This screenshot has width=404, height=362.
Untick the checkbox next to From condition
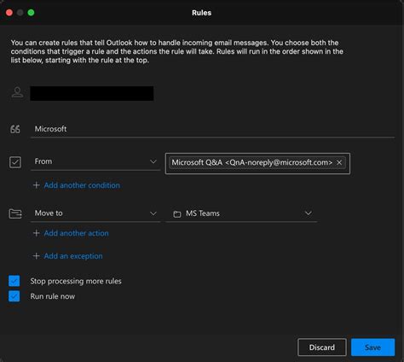pos(15,162)
